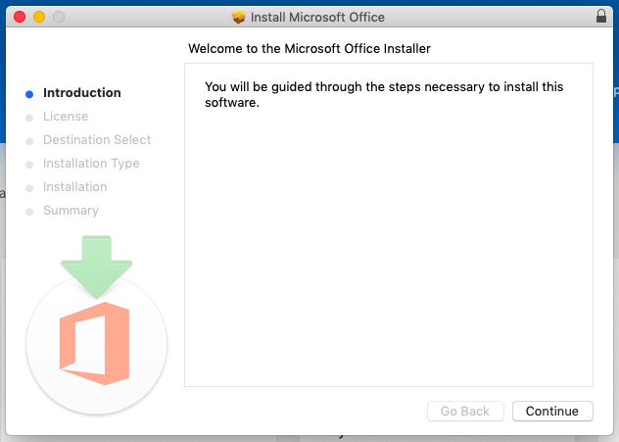Click the package icon beside window title
Screen dimensions: 619x442
click(x=238, y=17)
